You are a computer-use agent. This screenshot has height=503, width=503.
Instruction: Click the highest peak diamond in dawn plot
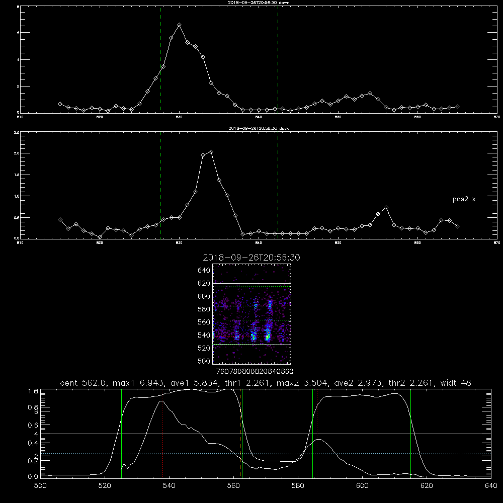(180, 25)
